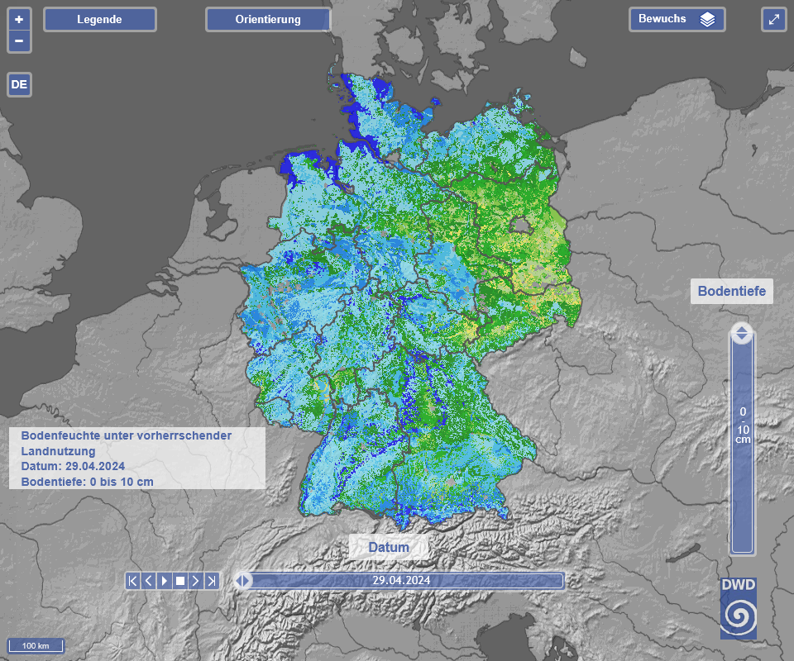Open the DWD logo link
The image size is (794, 661).
click(738, 608)
